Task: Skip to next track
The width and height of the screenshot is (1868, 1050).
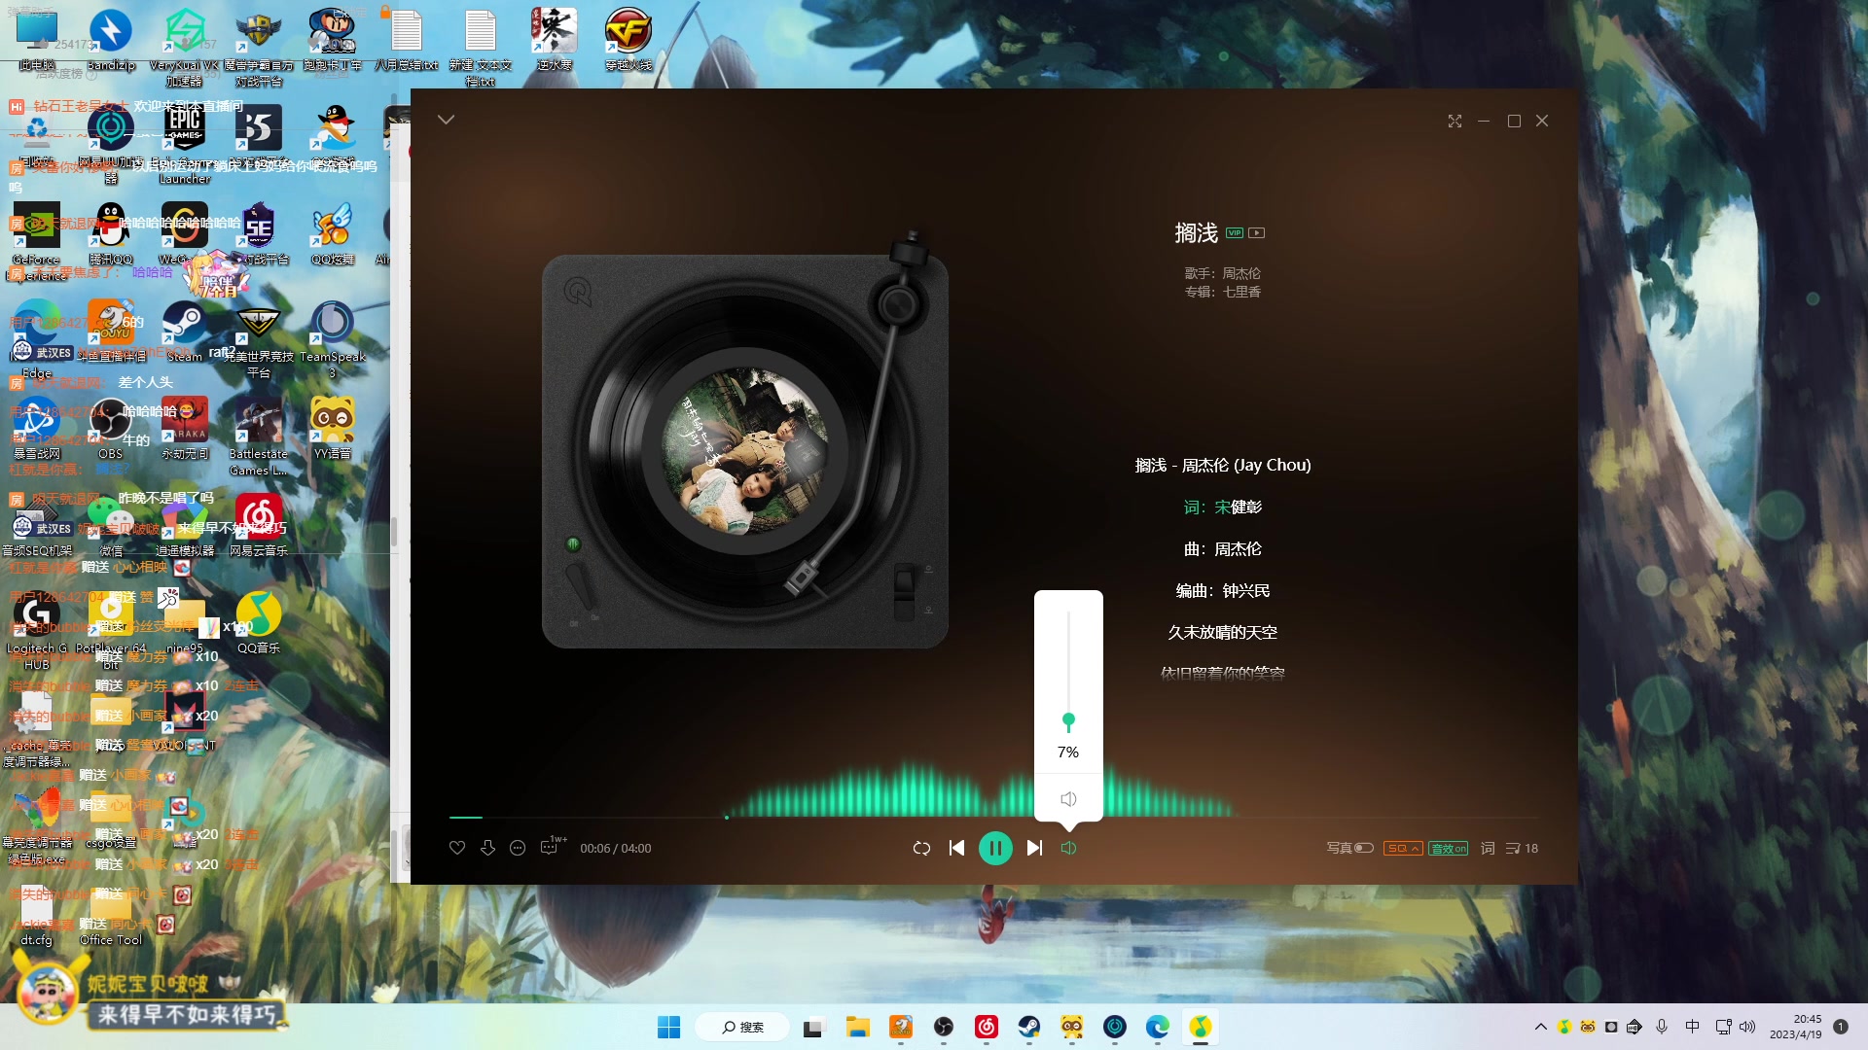Action: click(1034, 848)
